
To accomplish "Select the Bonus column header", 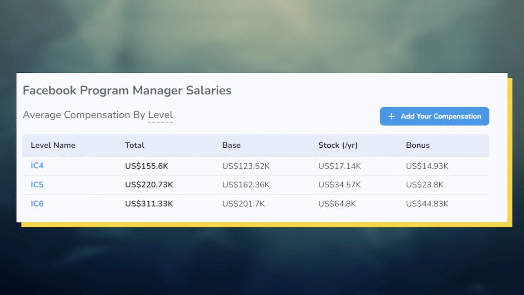I will coord(418,145).
